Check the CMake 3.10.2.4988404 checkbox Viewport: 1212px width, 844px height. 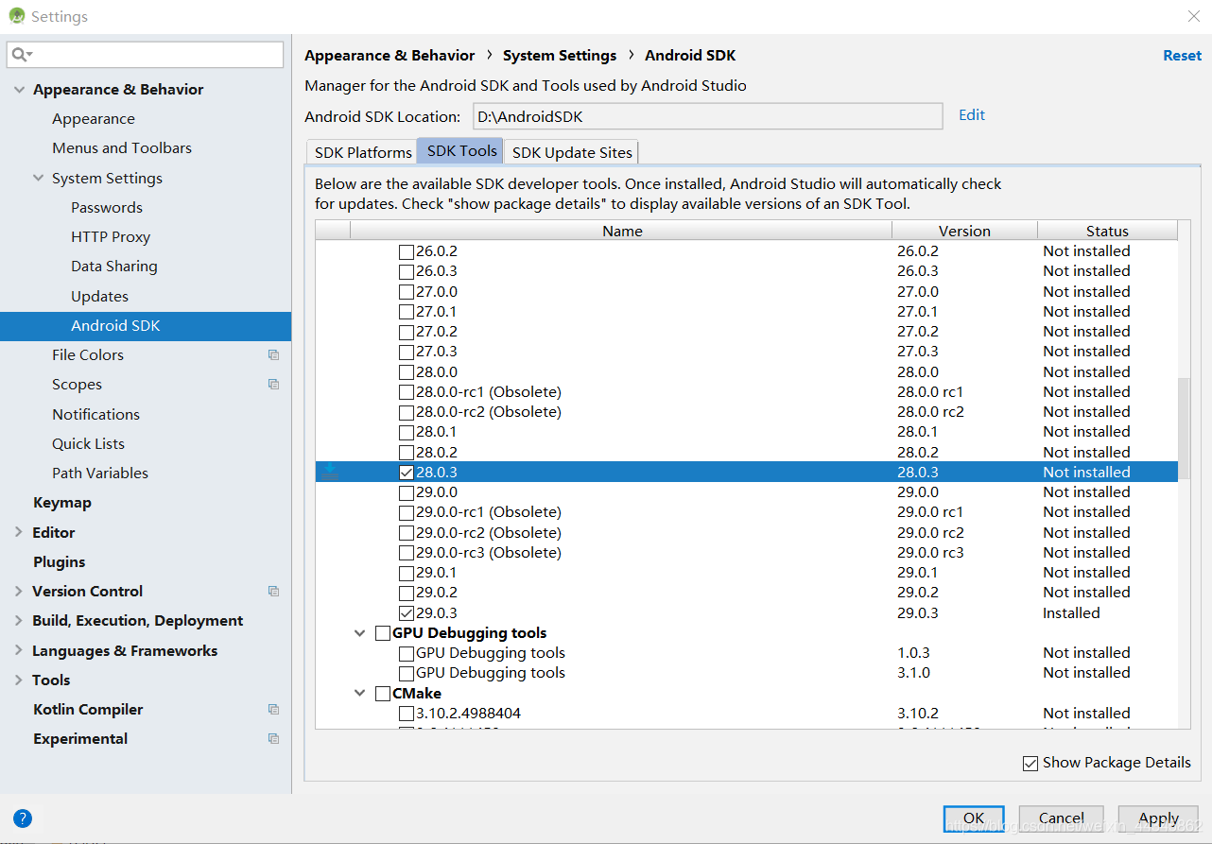tap(407, 714)
